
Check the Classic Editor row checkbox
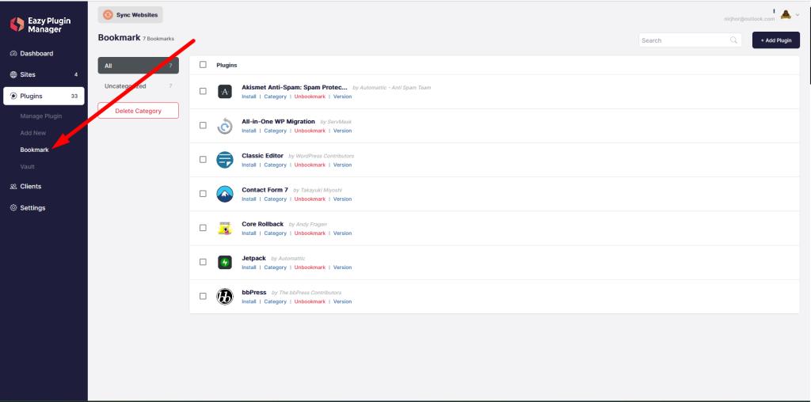tap(203, 160)
